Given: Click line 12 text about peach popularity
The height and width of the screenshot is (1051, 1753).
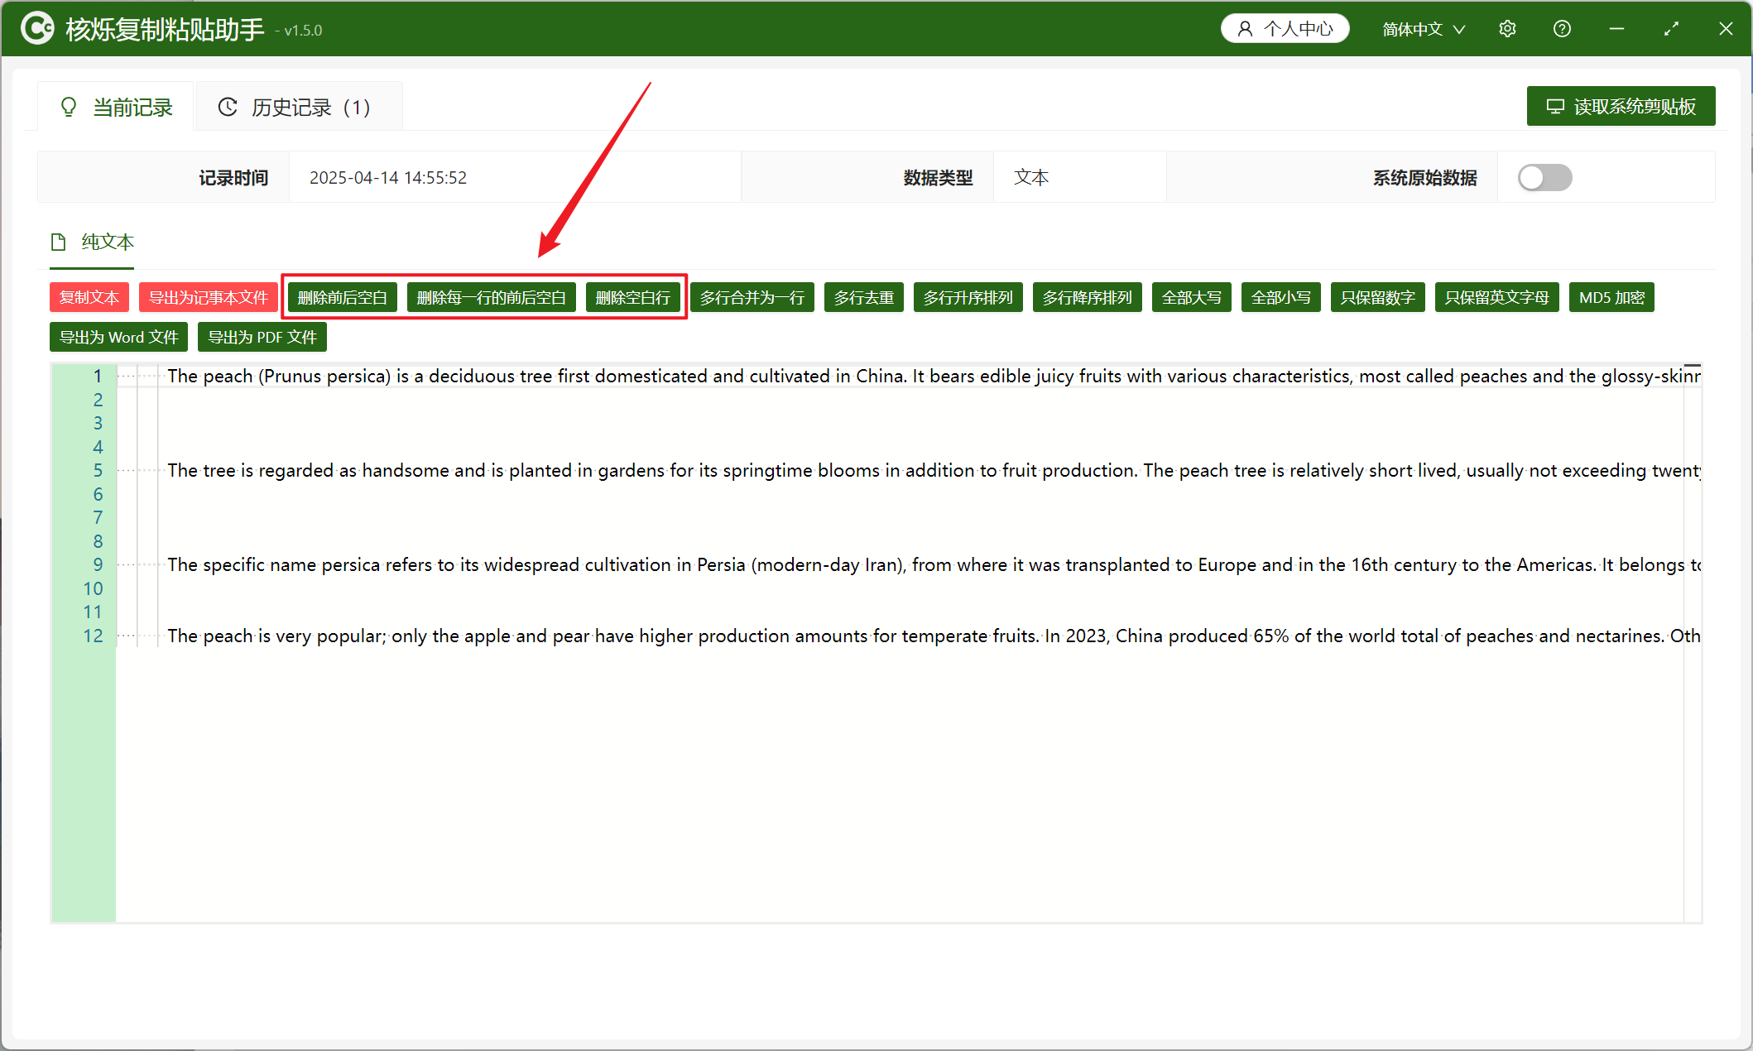Looking at the screenshot, I should tap(934, 636).
